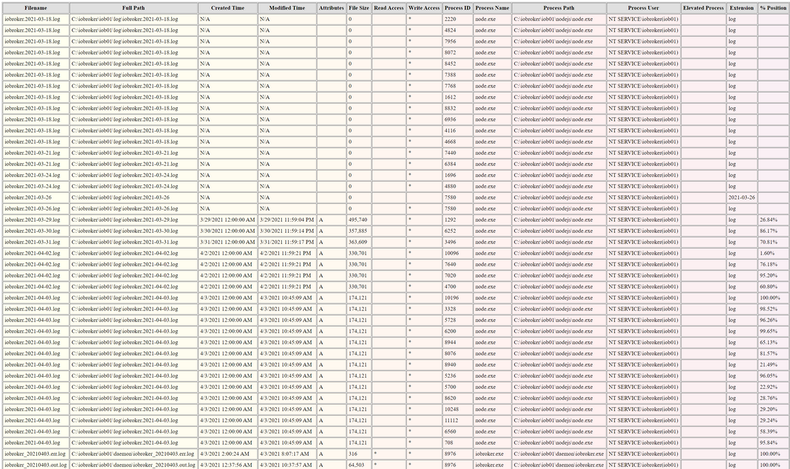790x469 pixels.
Task: Click file size value 357,885
Action: [x=359, y=231]
